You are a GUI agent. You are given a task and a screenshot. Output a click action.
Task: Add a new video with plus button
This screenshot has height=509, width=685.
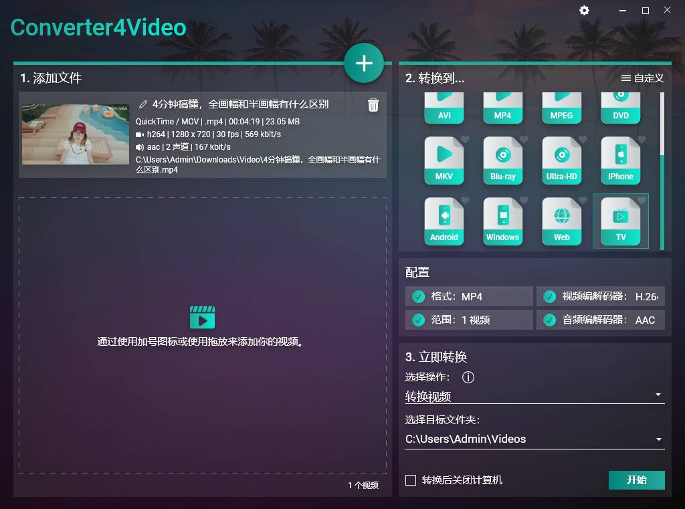(364, 63)
